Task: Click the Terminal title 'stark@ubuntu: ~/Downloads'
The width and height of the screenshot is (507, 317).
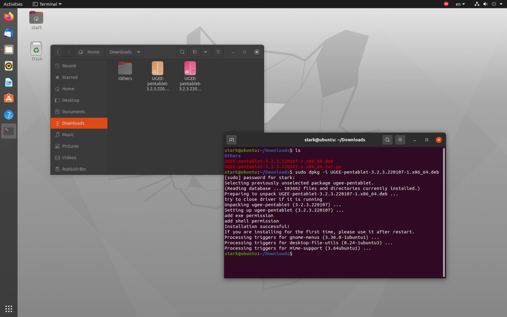Action: point(335,140)
